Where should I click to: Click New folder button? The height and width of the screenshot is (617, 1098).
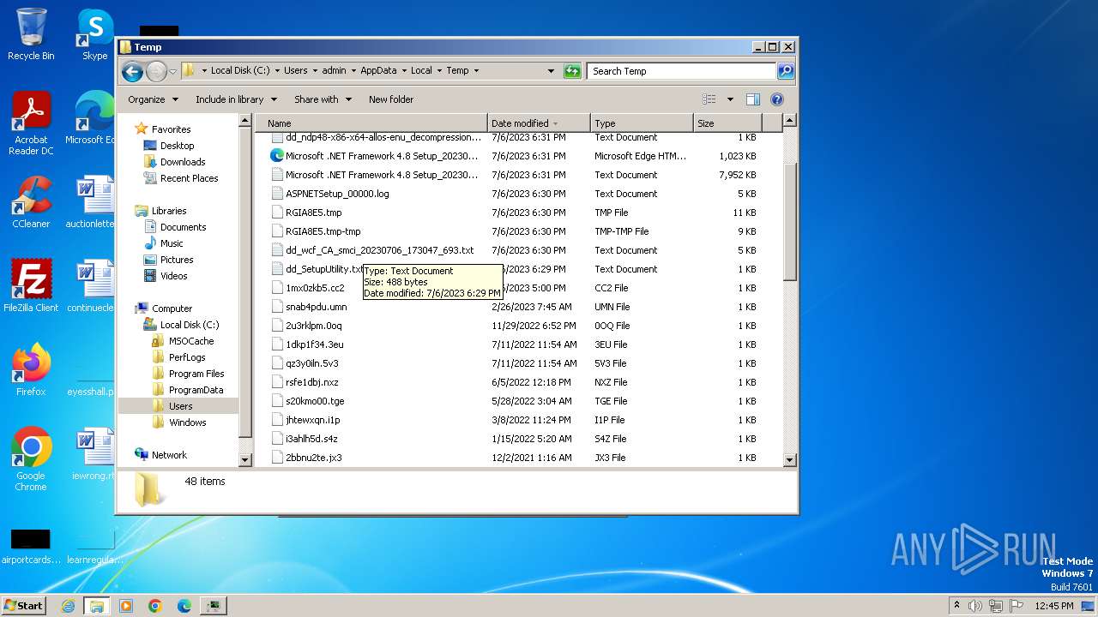point(391,99)
